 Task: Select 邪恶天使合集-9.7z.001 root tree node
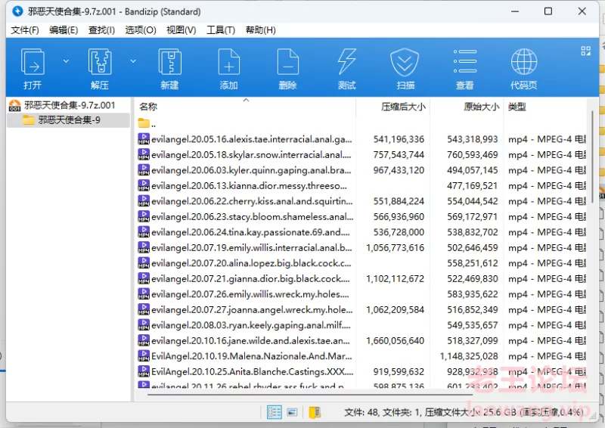[x=70, y=105]
